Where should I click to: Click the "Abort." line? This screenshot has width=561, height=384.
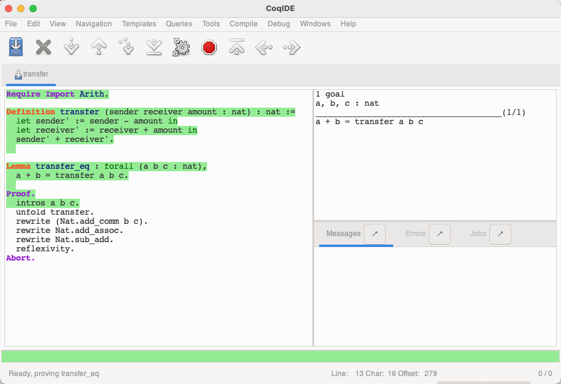point(20,258)
